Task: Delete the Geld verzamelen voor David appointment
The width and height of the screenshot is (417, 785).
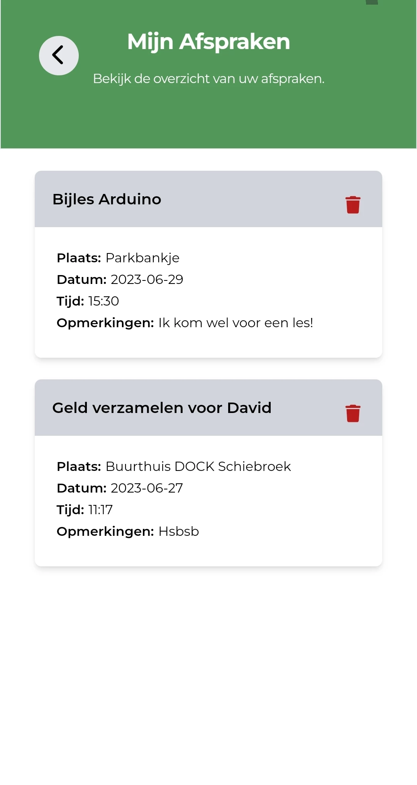Action: [353, 413]
